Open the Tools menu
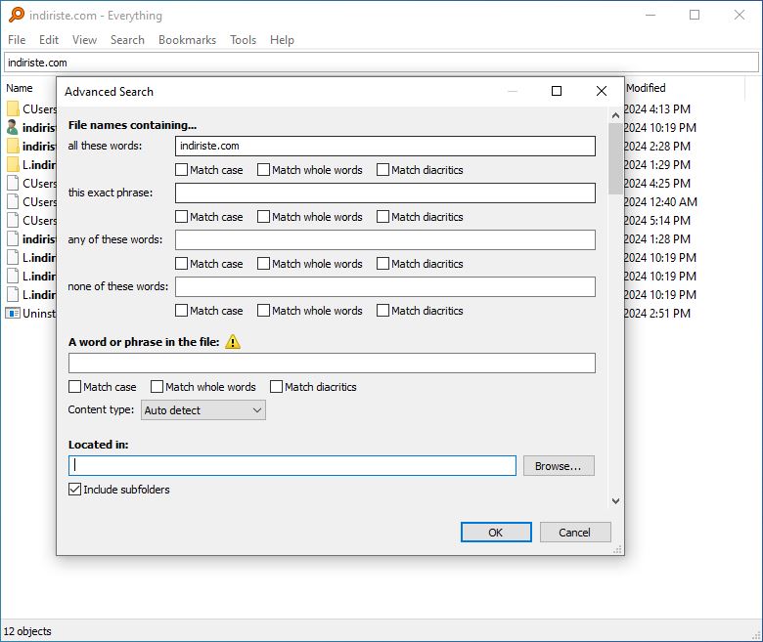This screenshot has width=763, height=642. click(243, 40)
